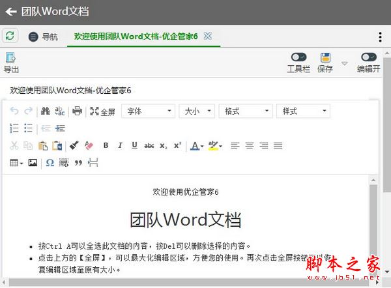This screenshot has width=391, height=288.
Task: Open the three-dot more options menu
Action: tap(380, 37)
